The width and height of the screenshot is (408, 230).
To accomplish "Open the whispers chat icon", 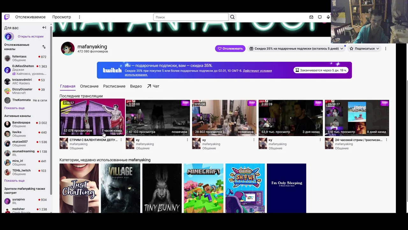I will pos(320,17).
